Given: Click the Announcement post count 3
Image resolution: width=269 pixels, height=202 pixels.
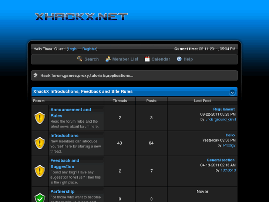Looking at the screenshot, I should click(x=151, y=118).
